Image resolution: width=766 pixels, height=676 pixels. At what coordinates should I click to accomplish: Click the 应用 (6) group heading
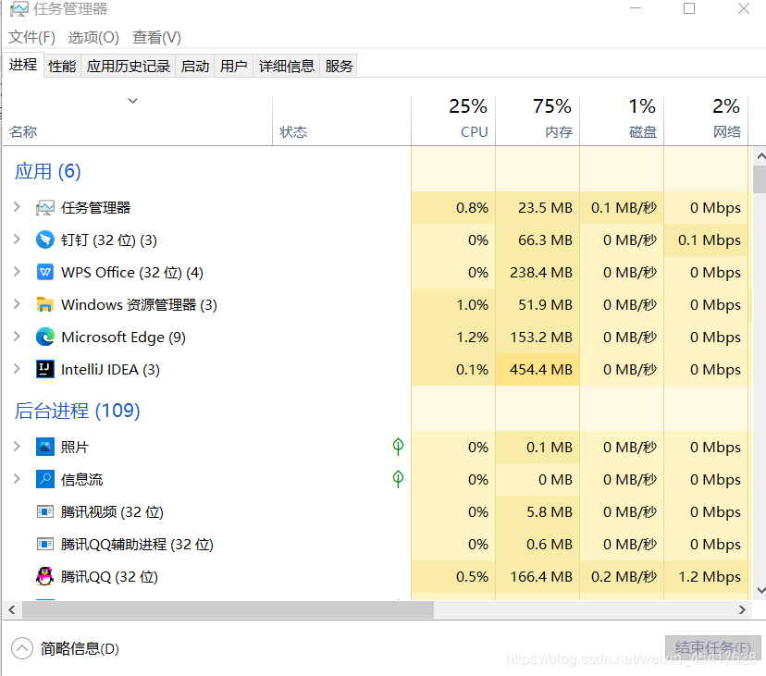tap(48, 171)
